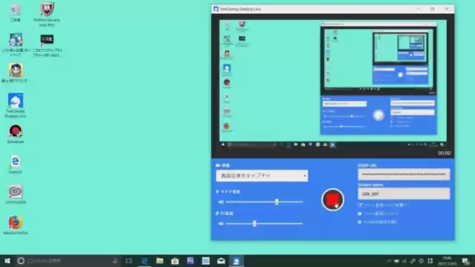Image resolution: width=475 pixels, height=267 pixels.
Task: Click the microphone volume slider handle
Action: click(x=276, y=202)
